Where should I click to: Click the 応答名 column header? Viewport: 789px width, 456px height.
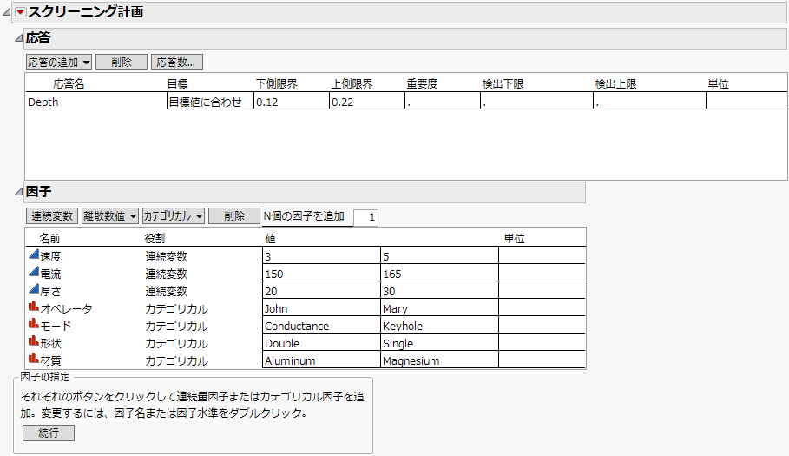click(69, 83)
